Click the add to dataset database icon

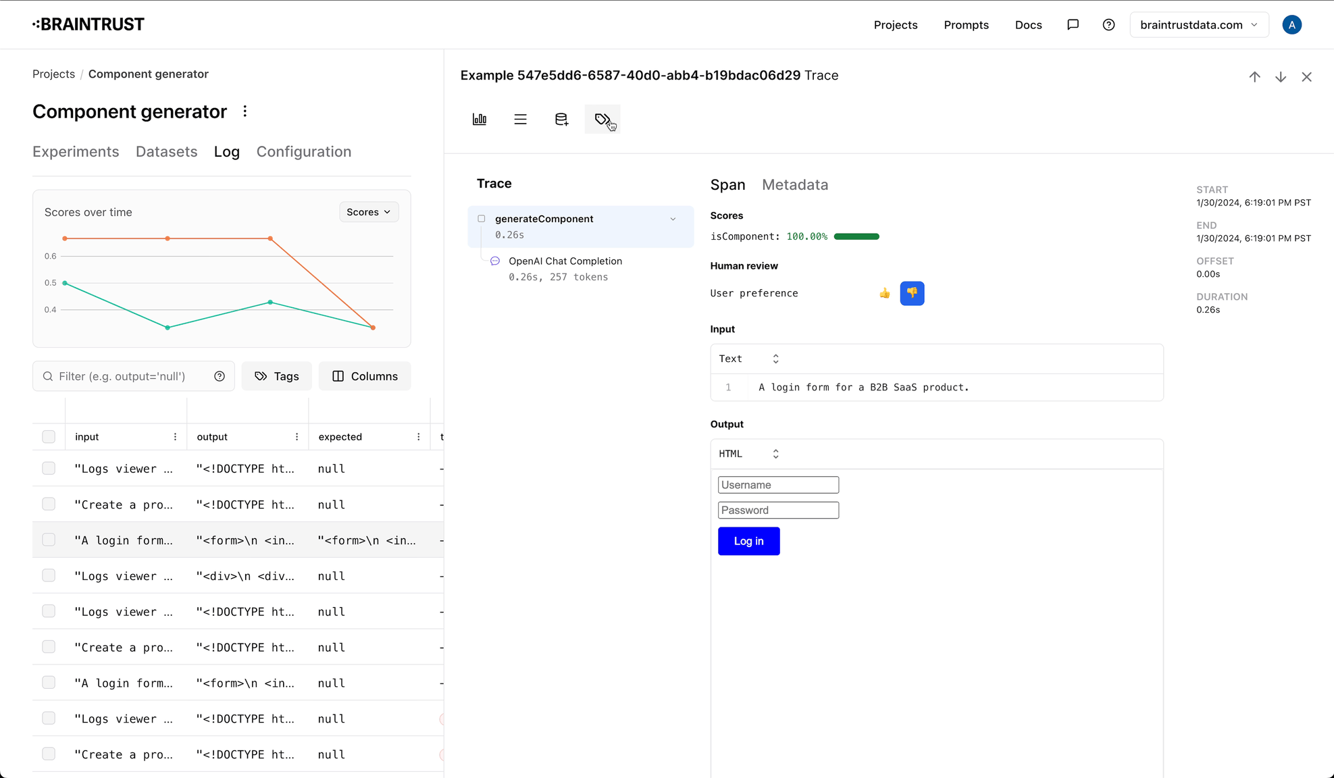561,120
